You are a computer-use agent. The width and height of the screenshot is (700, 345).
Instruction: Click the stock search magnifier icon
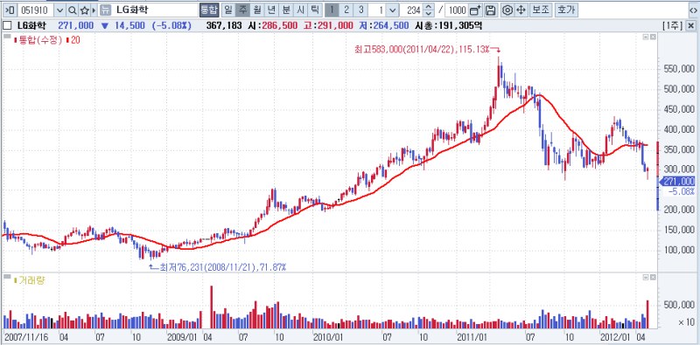tap(73, 10)
